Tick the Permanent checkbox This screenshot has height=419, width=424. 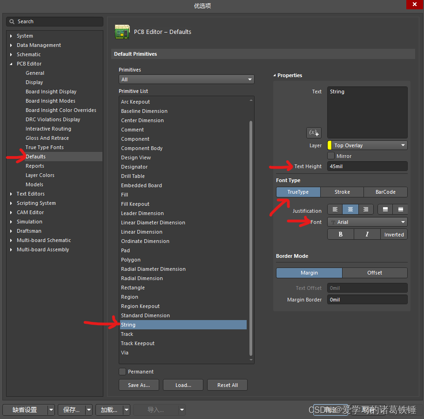(x=122, y=372)
